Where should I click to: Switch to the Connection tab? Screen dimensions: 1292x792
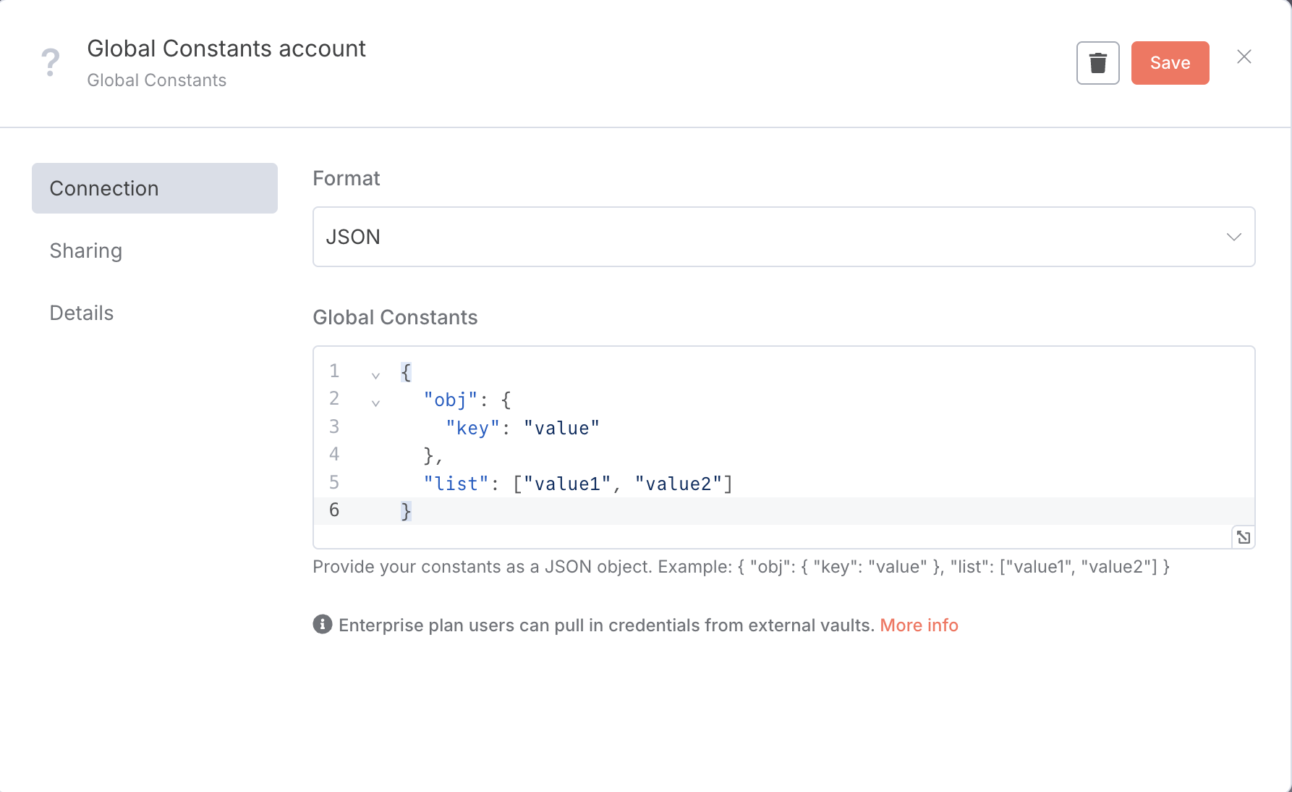point(155,188)
